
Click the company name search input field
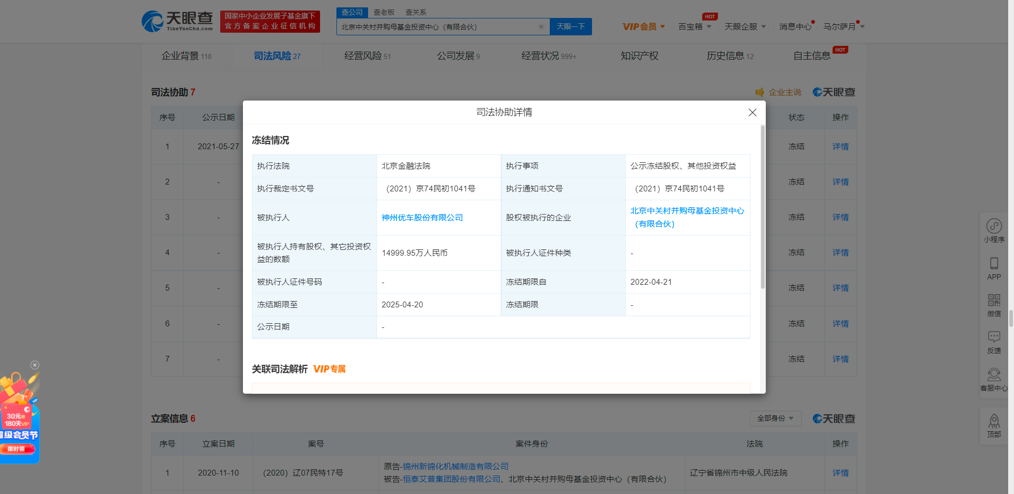click(437, 27)
